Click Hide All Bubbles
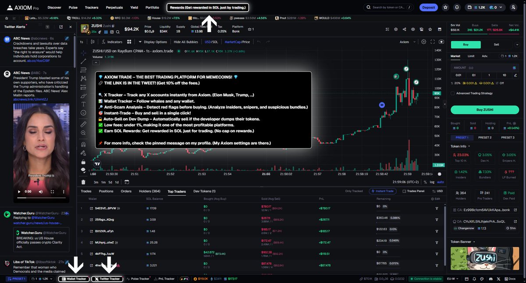This screenshot has width=526, height=283. (x=186, y=42)
